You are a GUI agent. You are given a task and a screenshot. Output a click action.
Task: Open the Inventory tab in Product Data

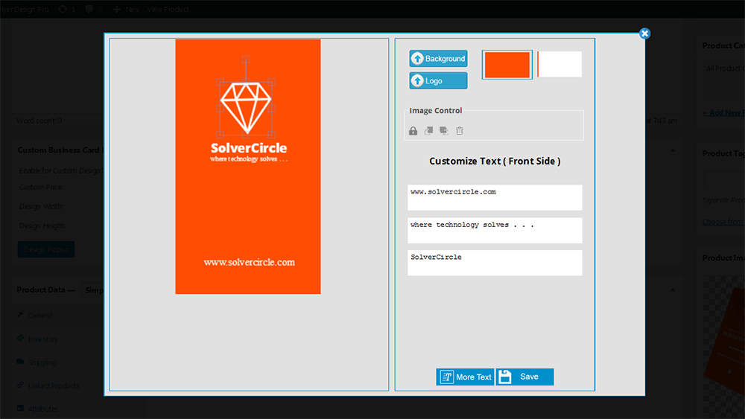coord(42,339)
